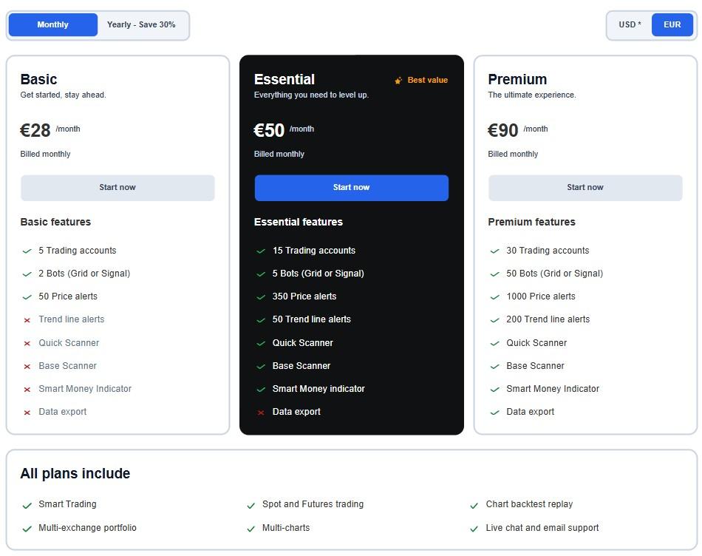
Task: Click the checkmark beside Smart Trading
Action: [27, 505]
